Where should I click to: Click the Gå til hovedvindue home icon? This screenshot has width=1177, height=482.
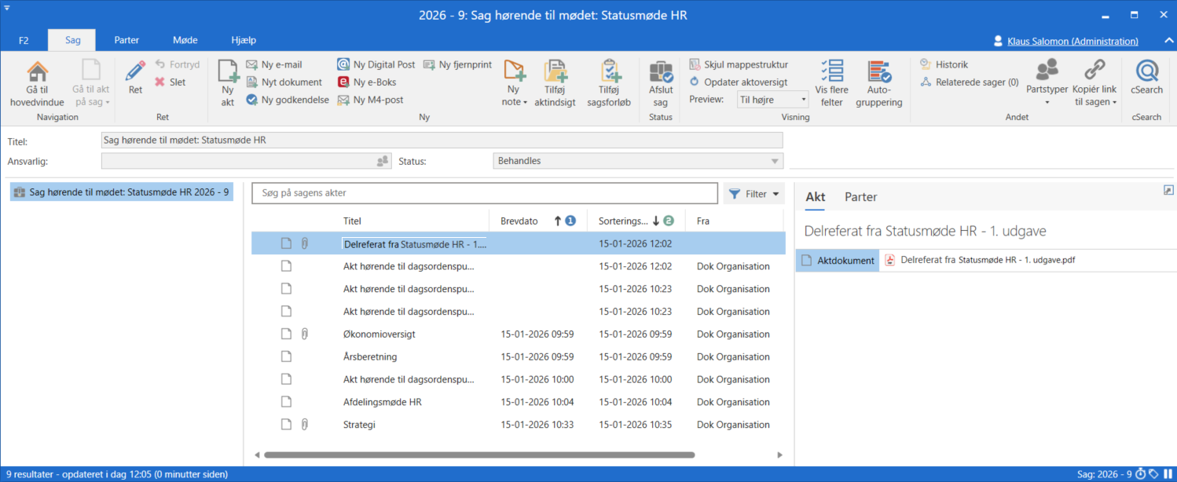(37, 73)
